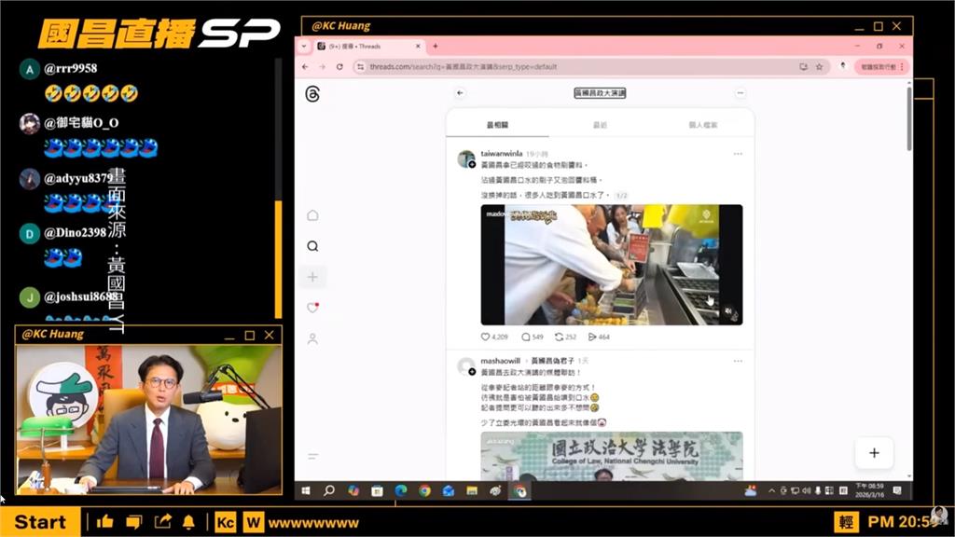Switch to the 最近 (Recent) tab
955x537 pixels.
point(600,125)
